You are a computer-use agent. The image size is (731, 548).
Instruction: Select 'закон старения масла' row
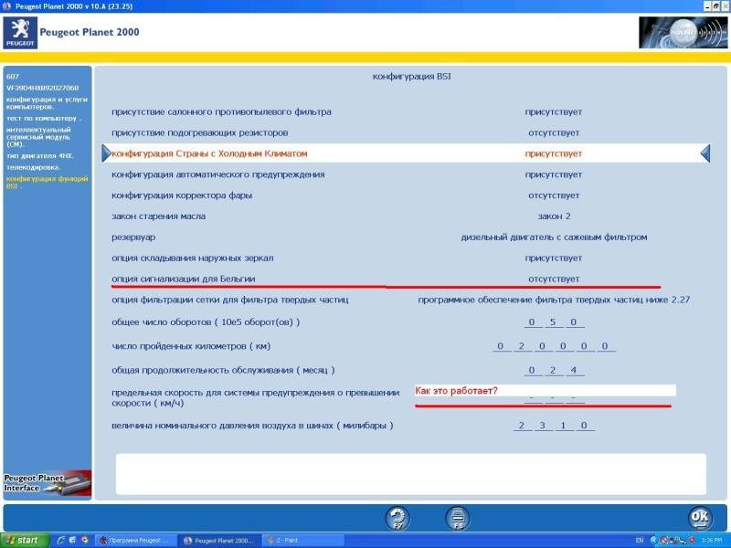(x=158, y=216)
